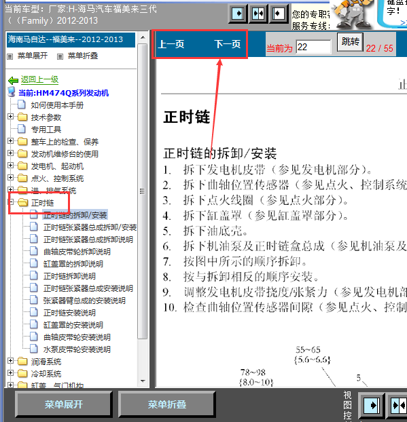Select 海南马自达--福美来--2012-2013 header item

click(x=71, y=40)
